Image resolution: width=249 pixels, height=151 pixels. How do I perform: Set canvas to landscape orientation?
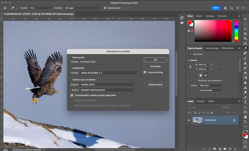point(205,75)
